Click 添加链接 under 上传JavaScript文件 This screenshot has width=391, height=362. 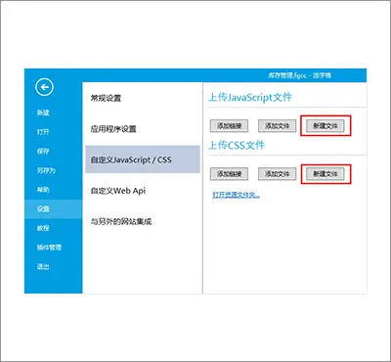click(229, 126)
